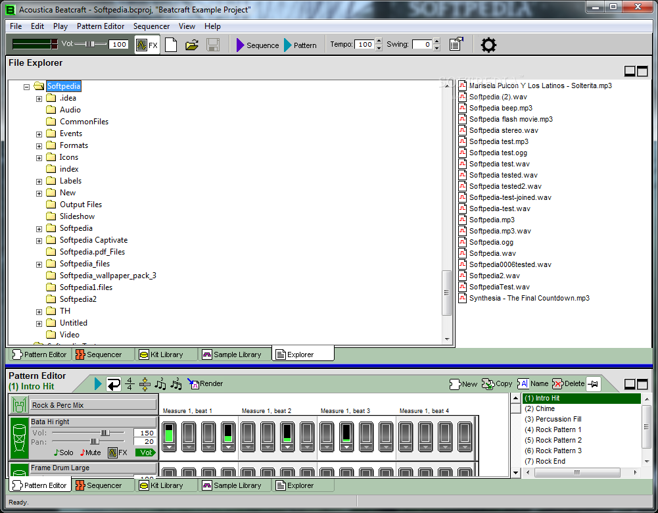This screenshot has height=513, width=658.
Task: Click the yellow pattern length adjust icon
Action: pos(145,383)
